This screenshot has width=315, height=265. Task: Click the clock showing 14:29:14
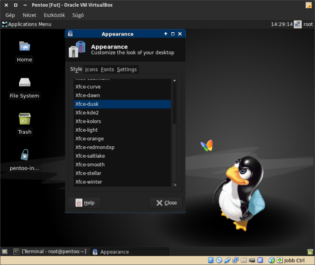[282, 24]
